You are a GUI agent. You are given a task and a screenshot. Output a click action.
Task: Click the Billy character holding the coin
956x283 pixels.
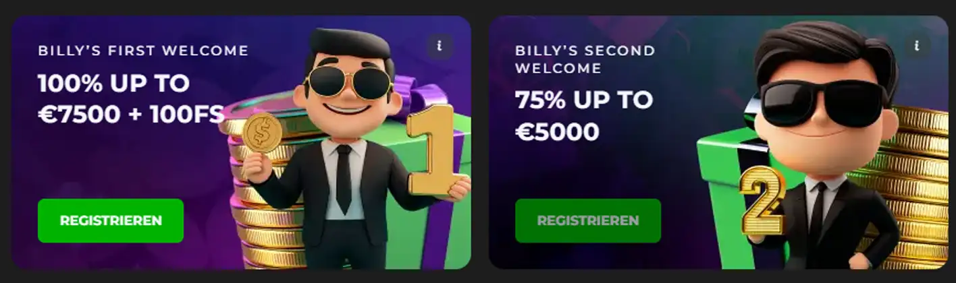coord(348,148)
